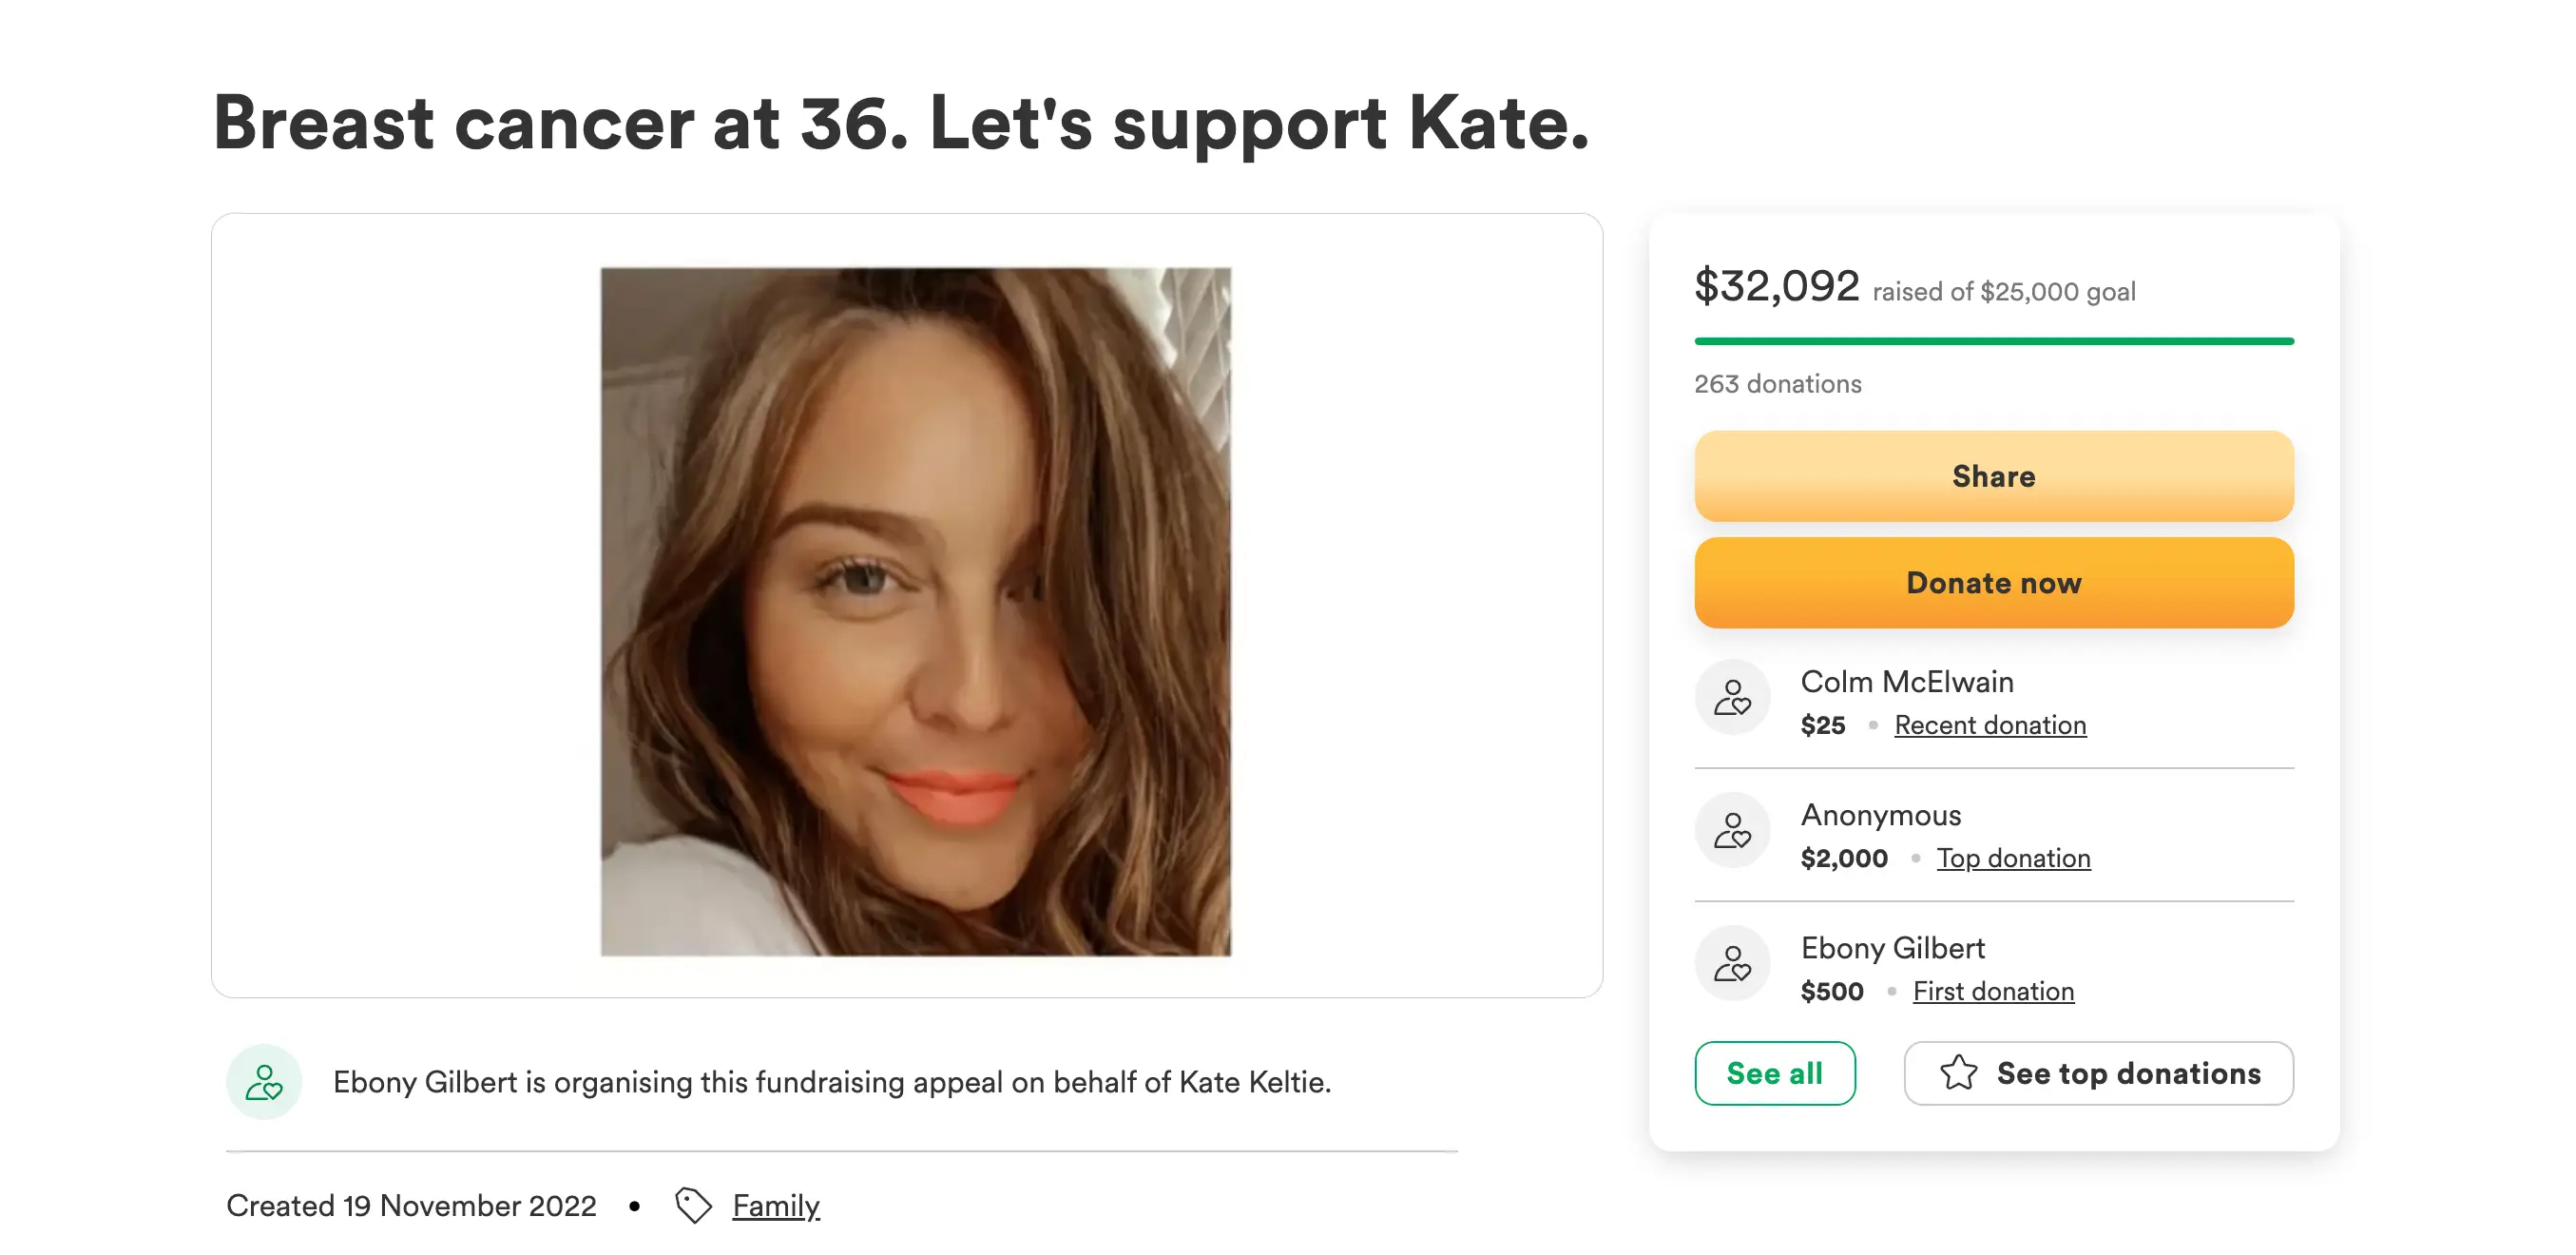Click the organiser avatar icon beside Ebony Gilbert
2576x1255 pixels.
point(264,1082)
